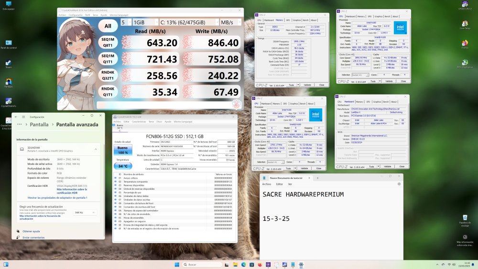This screenshot has width=478, height=269.
Task: Open the Firefox desktop shortcut
Action: [465, 44]
